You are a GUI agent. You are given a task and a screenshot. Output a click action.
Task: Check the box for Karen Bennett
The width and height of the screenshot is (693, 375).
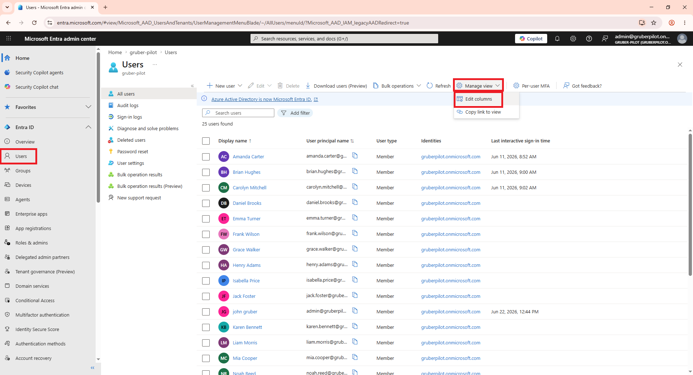click(x=206, y=327)
